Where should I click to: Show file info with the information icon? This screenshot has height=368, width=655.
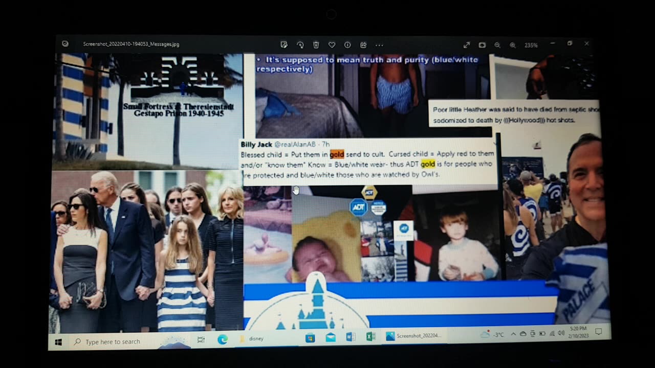click(x=347, y=45)
